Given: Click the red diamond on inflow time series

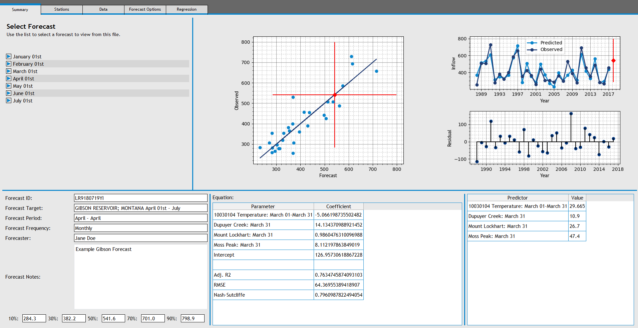Looking at the screenshot, I should [x=613, y=60].
